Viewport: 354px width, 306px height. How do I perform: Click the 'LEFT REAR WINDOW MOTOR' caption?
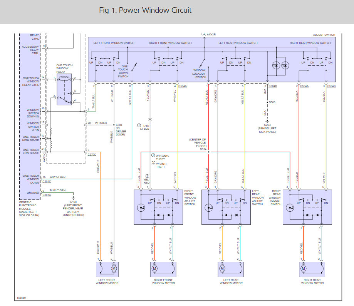231,281
